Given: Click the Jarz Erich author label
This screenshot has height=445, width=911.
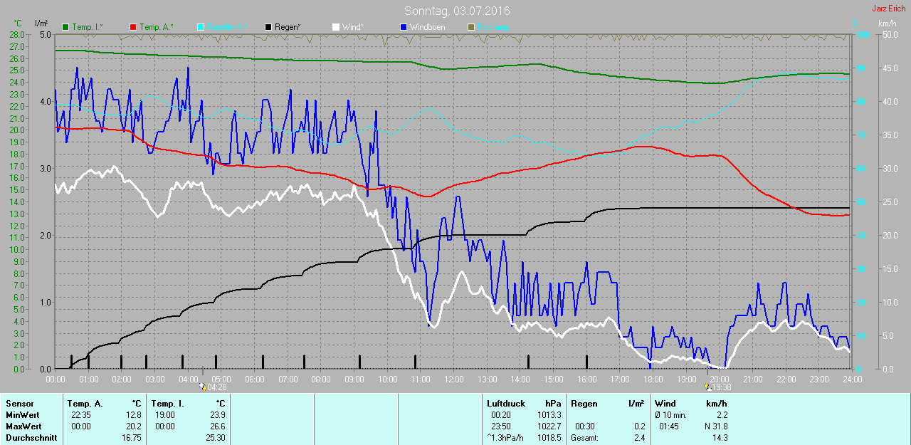Looking at the screenshot, I should (x=888, y=9).
